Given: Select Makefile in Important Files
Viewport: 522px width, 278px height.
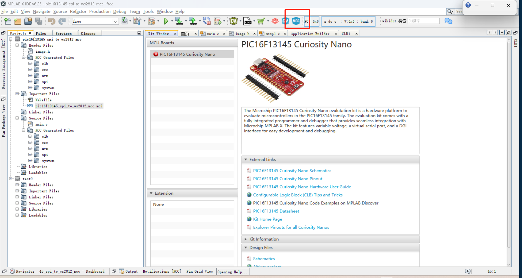Looking at the screenshot, I should tap(43, 100).
